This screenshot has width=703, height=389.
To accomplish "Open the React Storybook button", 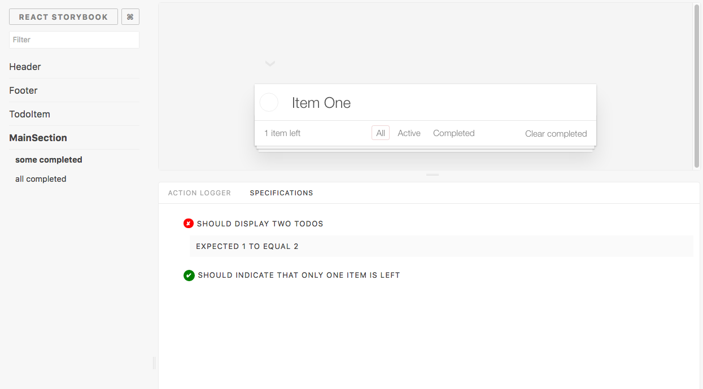I will click(63, 17).
